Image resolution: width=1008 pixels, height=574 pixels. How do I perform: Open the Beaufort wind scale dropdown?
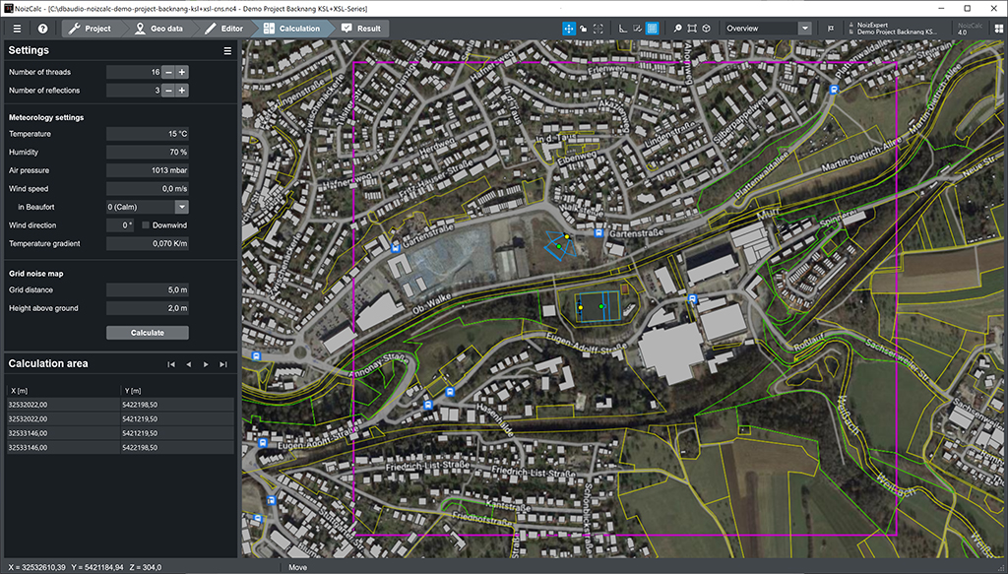point(182,207)
